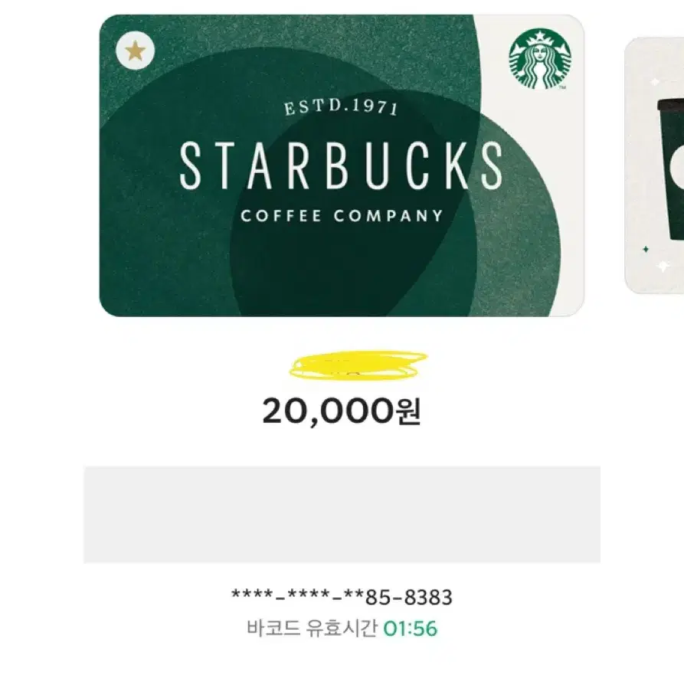Tap the coffee cup illustration on next card
Viewport: 684px width, 684px height.
point(671,169)
